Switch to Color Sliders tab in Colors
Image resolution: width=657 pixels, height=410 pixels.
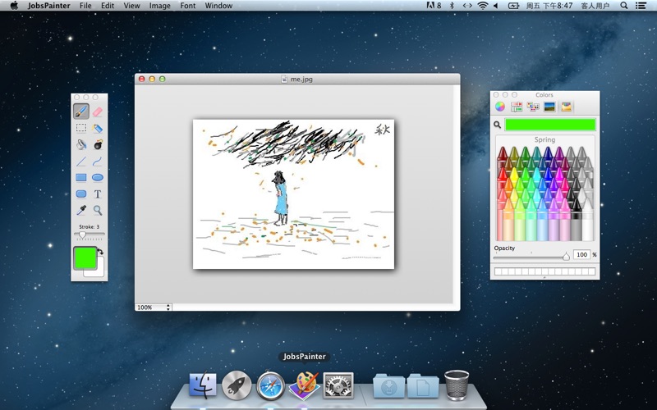517,107
